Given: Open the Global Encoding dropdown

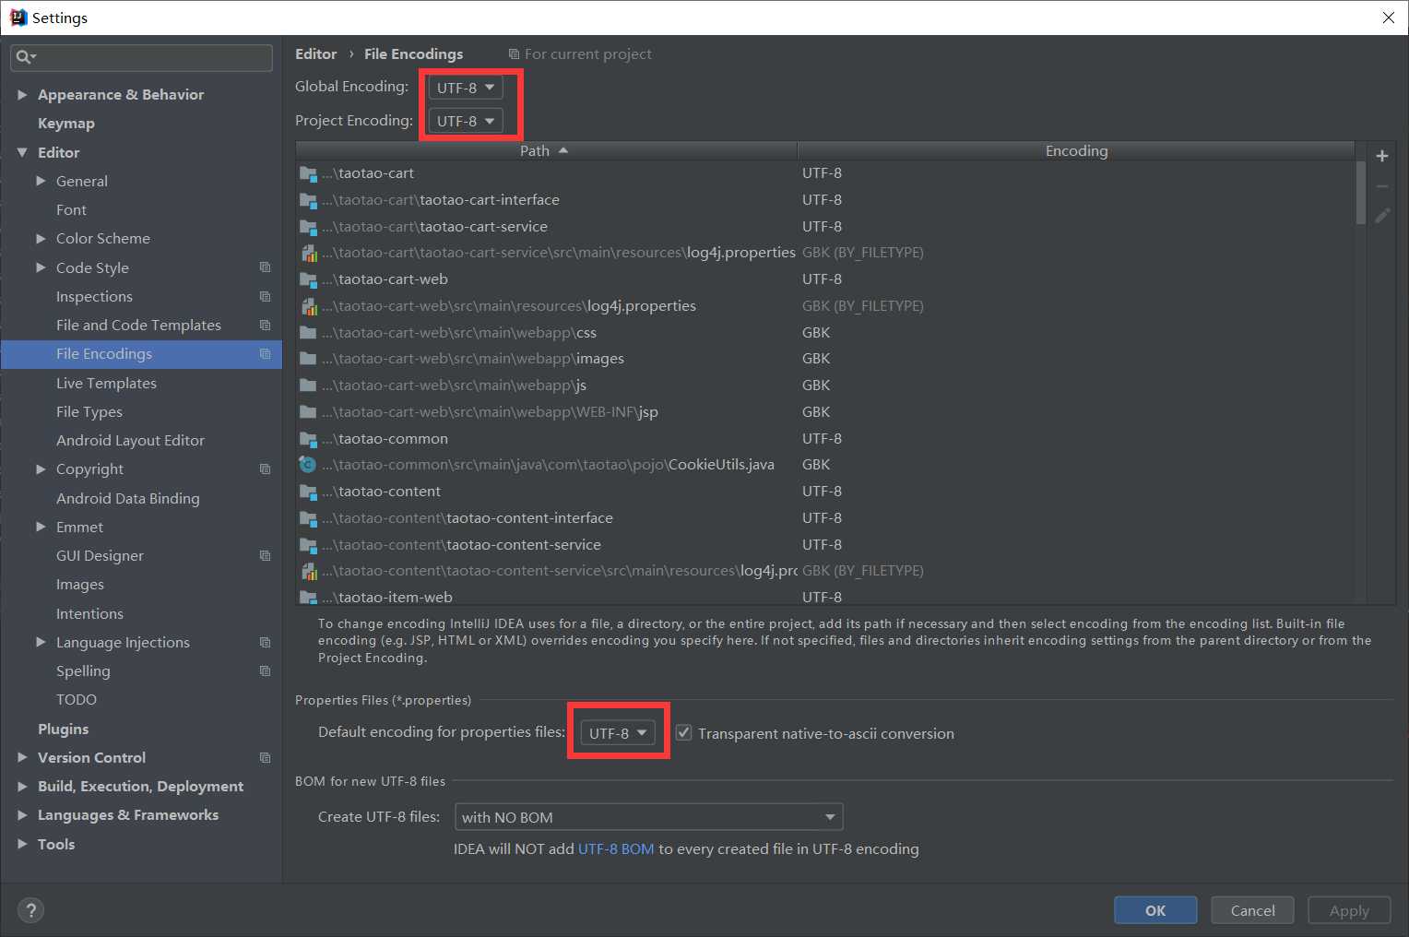Looking at the screenshot, I should (466, 88).
